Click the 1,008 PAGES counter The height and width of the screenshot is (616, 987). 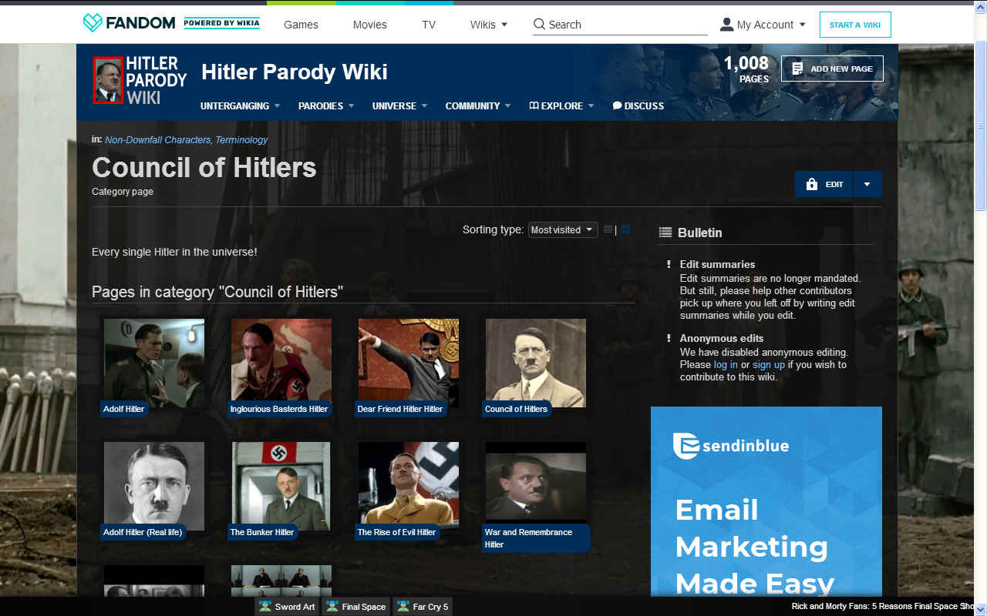click(x=746, y=69)
